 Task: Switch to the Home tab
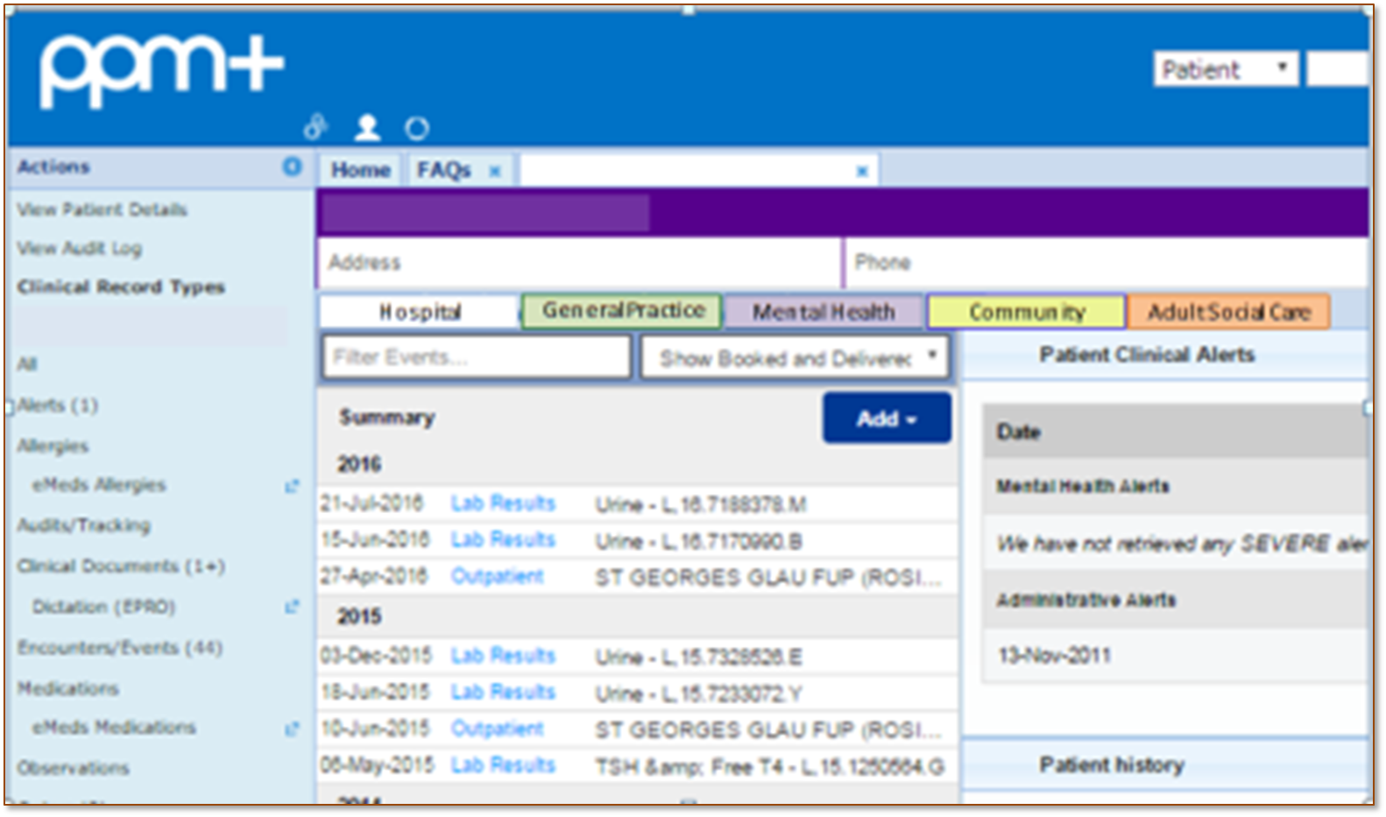point(360,170)
